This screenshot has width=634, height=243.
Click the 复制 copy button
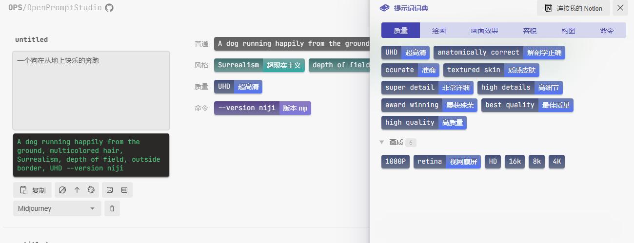pos(32,190)
